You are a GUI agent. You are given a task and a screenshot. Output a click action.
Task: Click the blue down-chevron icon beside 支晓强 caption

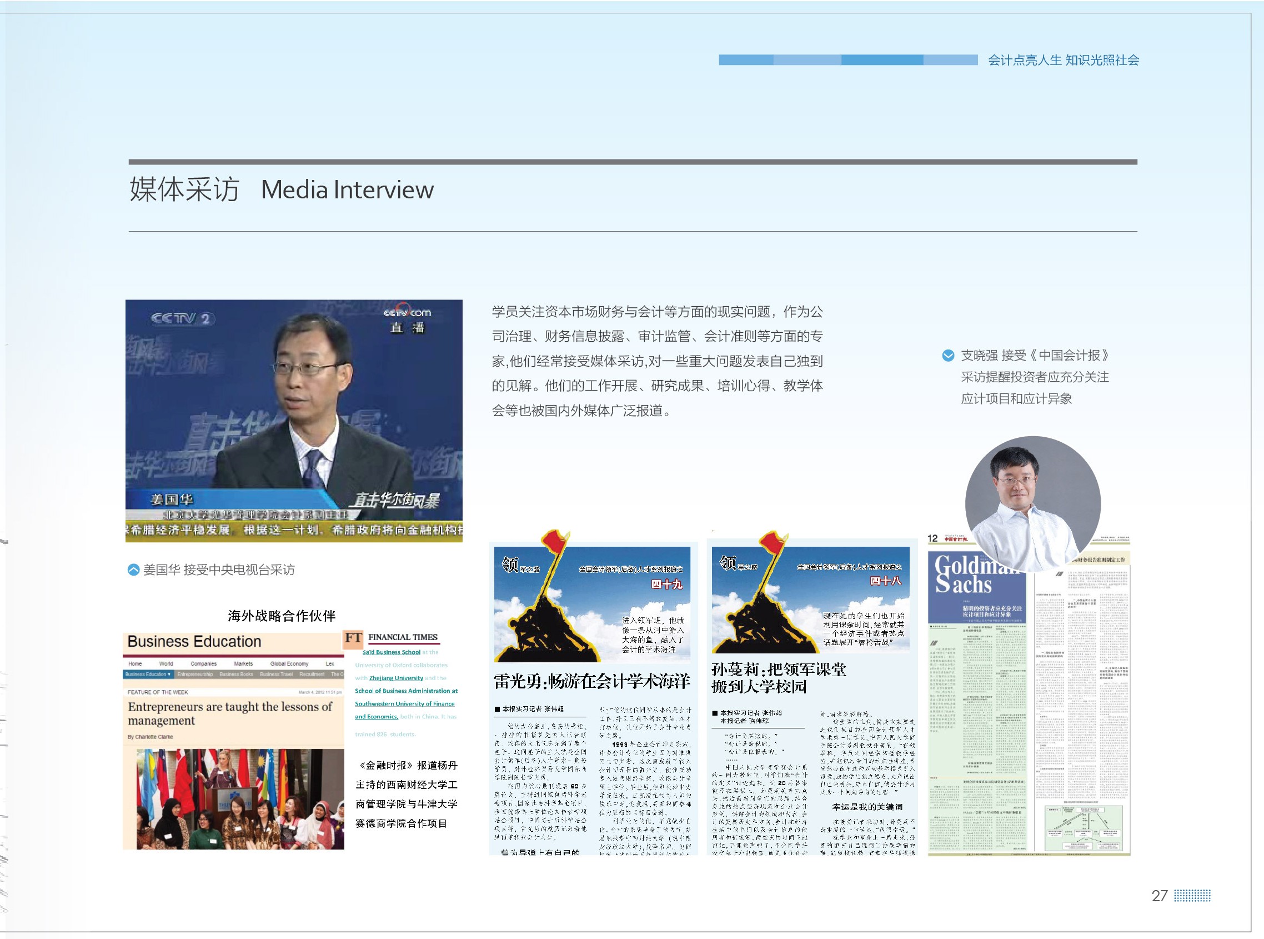pos(948,356)
